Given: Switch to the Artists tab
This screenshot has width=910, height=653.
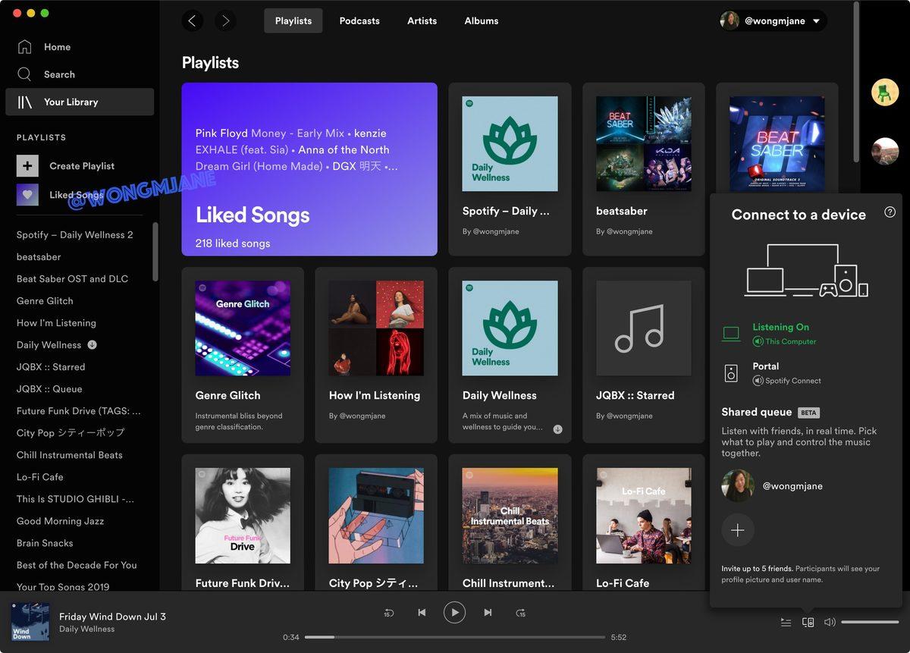Looking at the screenshot, I should [422, 20].
